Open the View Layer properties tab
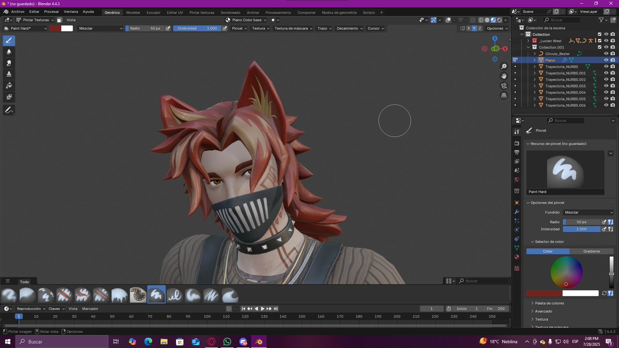The image size is (619, 348). click(517, 161)
